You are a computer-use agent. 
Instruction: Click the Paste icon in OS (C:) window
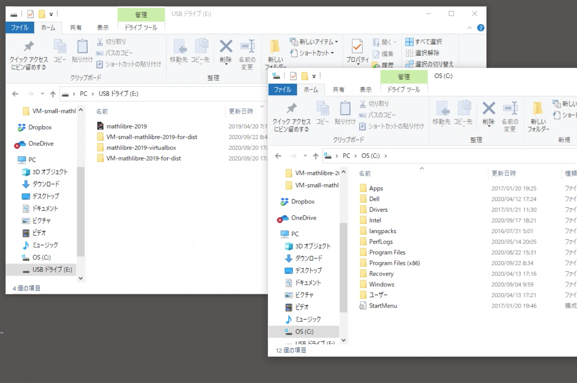coord(345,113)
